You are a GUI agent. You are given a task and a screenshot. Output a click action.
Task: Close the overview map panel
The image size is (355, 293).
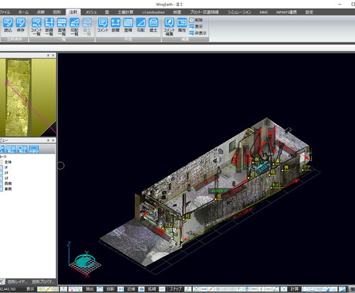[53, 56]
